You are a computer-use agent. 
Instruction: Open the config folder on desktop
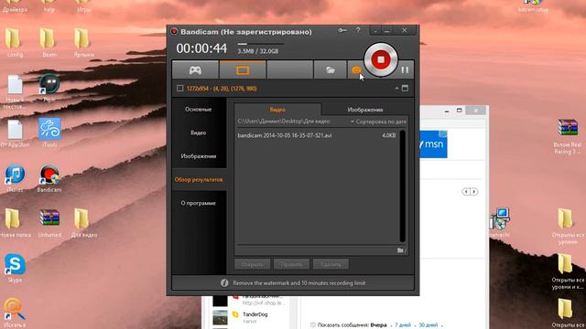pyautogui.click(x=15, y=43)
